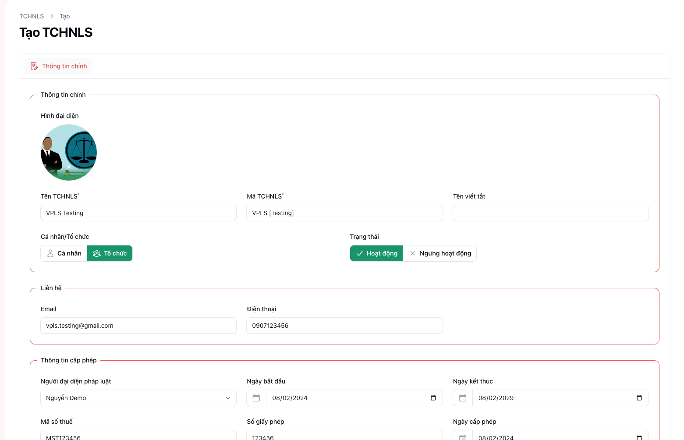Click the Tạo TCHNLS page heading
This screenshot has height=440, width=684.
tap(56, 32)
